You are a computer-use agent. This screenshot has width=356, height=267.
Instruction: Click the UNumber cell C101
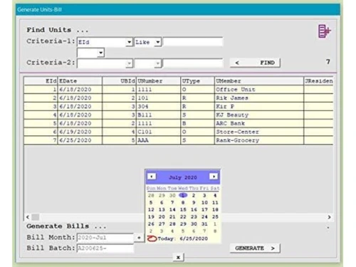click(x=159, y=132)
